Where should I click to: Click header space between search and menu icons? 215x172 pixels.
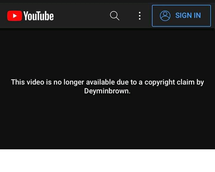[129, 16]
